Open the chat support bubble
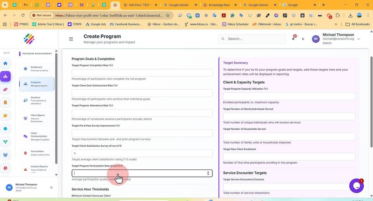Screen dimensions: 373x201 pyautogui.click(x=356, y=186)
